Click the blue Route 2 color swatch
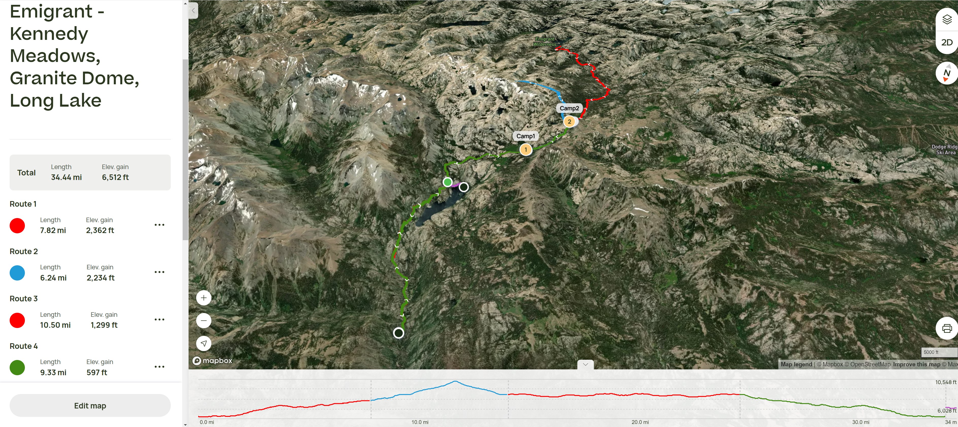Image resolution: width=958 pixels, height=427 pixels. [17, 273]
